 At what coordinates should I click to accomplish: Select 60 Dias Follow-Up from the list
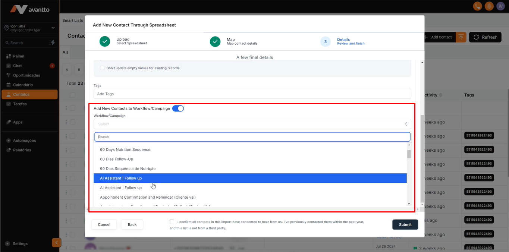(x=116, y=159)
